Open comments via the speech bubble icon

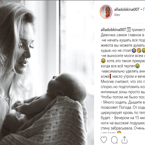(114, 140)
